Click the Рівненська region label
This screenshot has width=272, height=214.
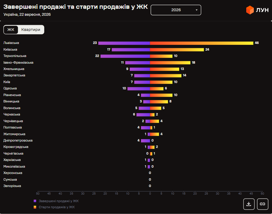(x=12, y=95)
